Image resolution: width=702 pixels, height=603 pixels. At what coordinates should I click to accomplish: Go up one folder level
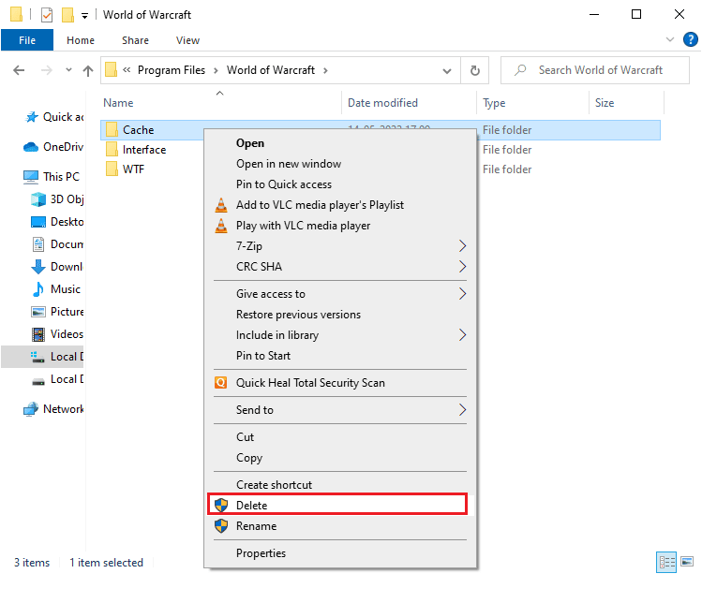click(x=88, y=70)
